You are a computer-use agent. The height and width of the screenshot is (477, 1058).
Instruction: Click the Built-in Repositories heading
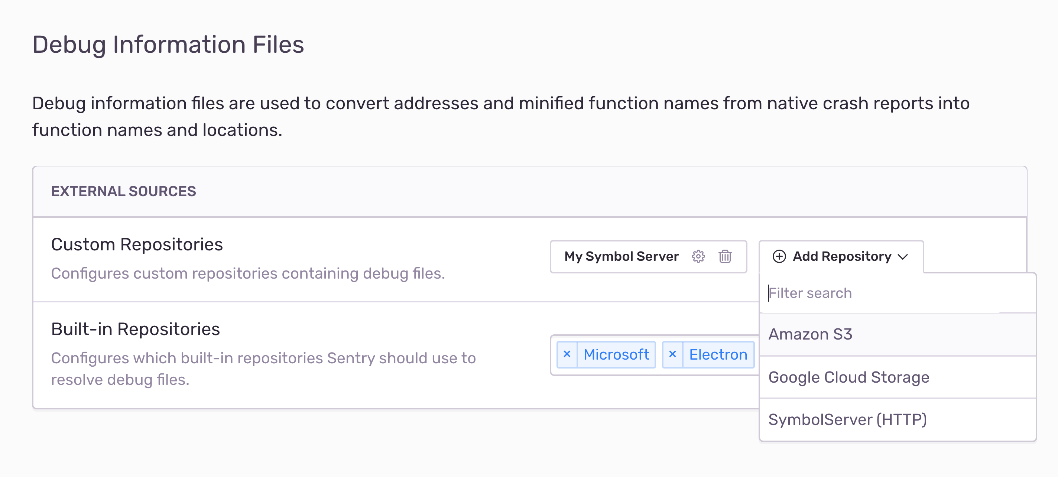[x=136, y=329]
